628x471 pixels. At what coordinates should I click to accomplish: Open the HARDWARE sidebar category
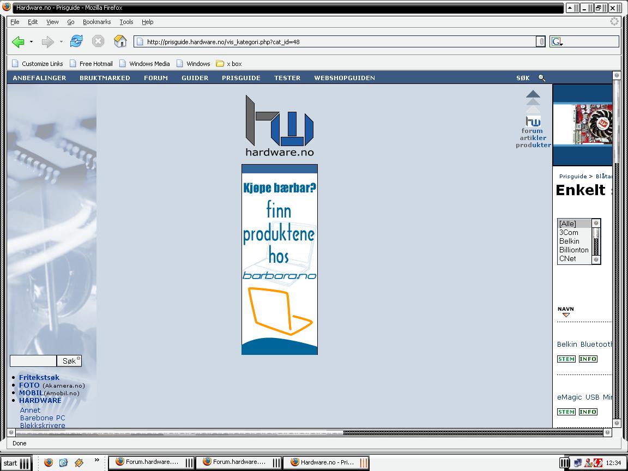click(x=40, y=401)
